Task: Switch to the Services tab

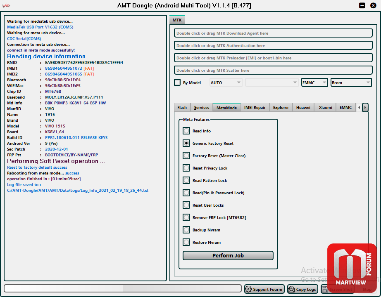Action: [x=201, y=108]
